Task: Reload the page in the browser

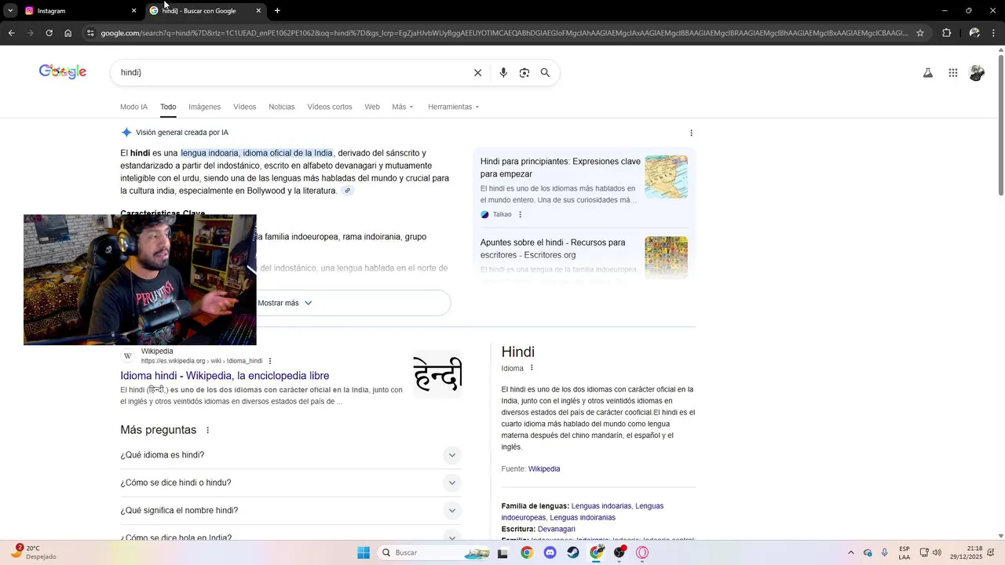Action: click(49, 33)
